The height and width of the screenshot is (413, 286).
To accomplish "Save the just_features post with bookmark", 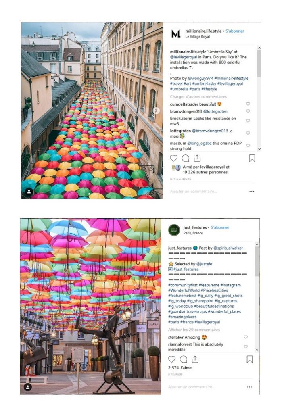I will 250,359.
